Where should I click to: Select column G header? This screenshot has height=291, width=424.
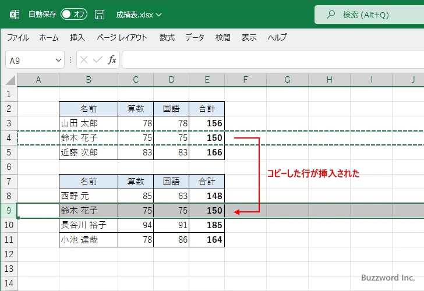[287, 80]
